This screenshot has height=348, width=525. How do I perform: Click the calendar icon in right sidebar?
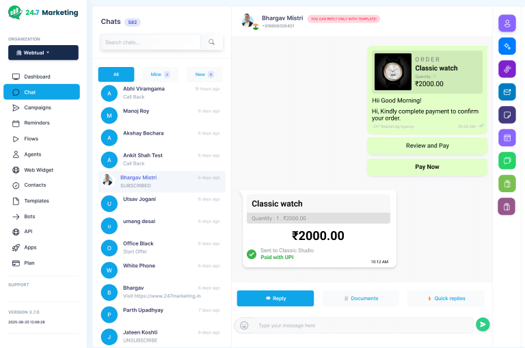pos(507,137)
